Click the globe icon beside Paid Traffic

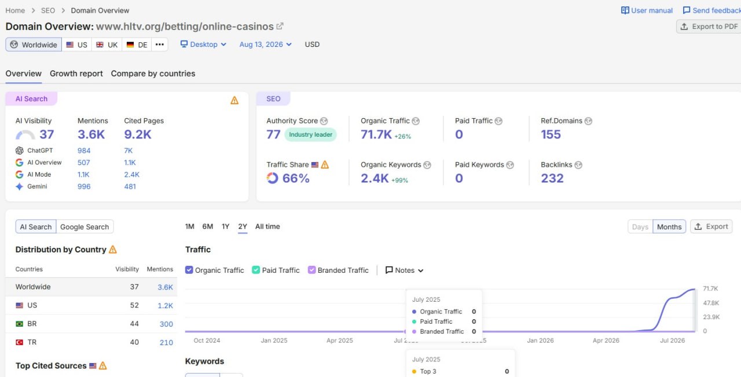[498, 121]
